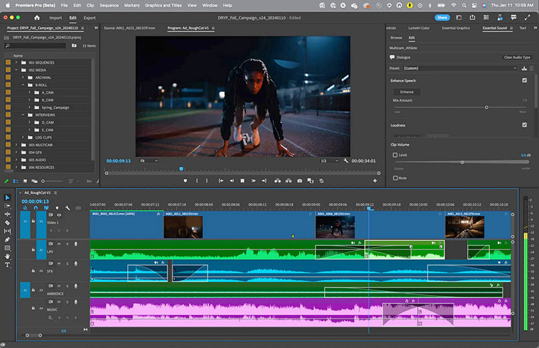Select the Pen tool
Screen dimensions: 539x348
click(7, 240)
